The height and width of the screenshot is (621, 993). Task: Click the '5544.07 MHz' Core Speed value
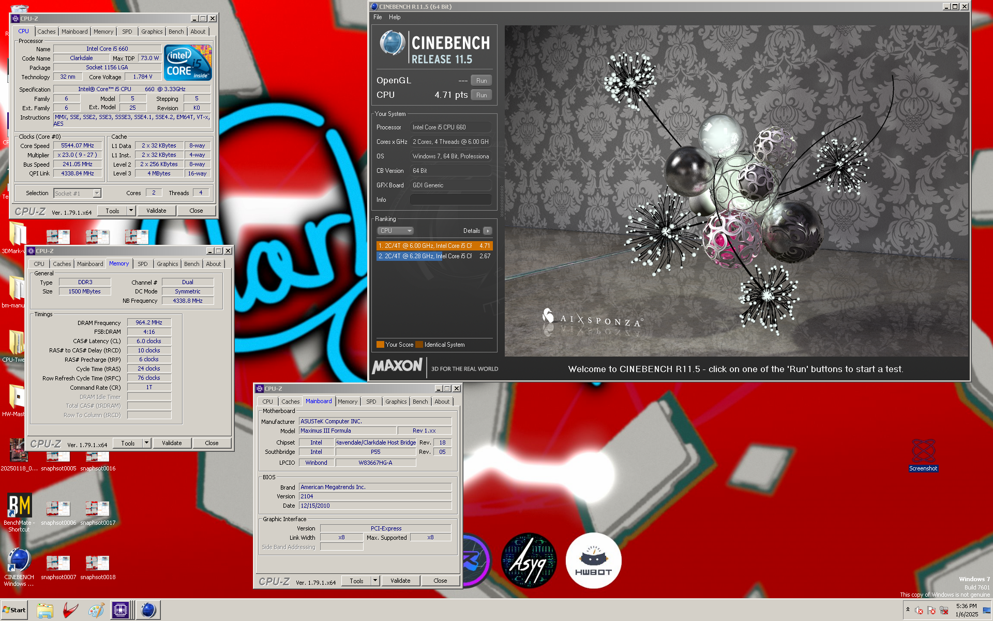click(x=78, y=146)
